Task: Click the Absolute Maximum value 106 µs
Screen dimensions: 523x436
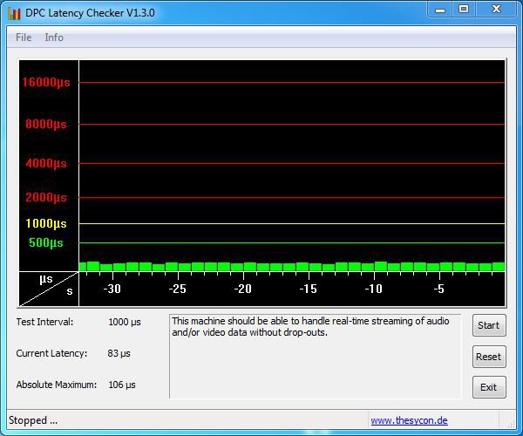Action: (x=121, y=385)
